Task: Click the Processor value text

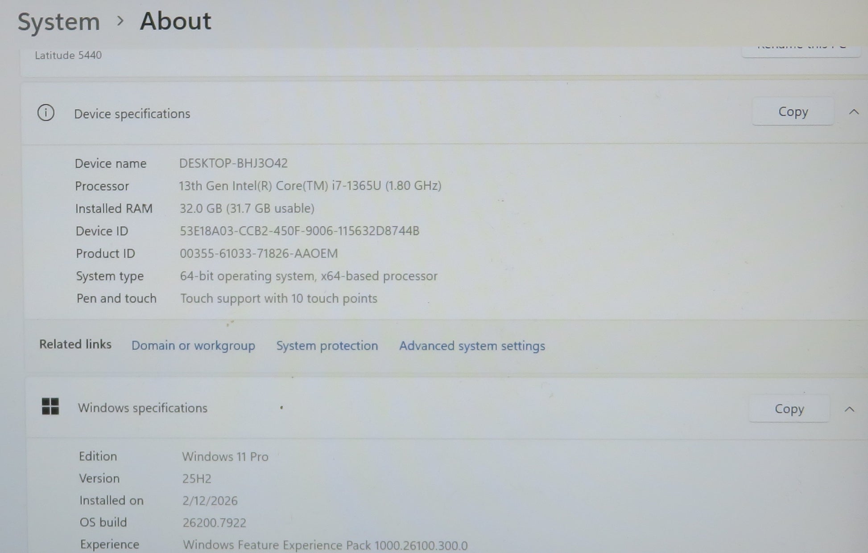Action: (x=310, y=186)
